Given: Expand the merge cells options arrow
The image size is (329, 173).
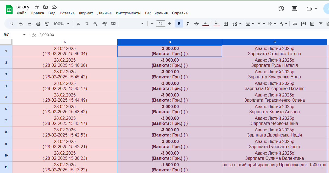Looking at the screenshot, I should 240,24.
